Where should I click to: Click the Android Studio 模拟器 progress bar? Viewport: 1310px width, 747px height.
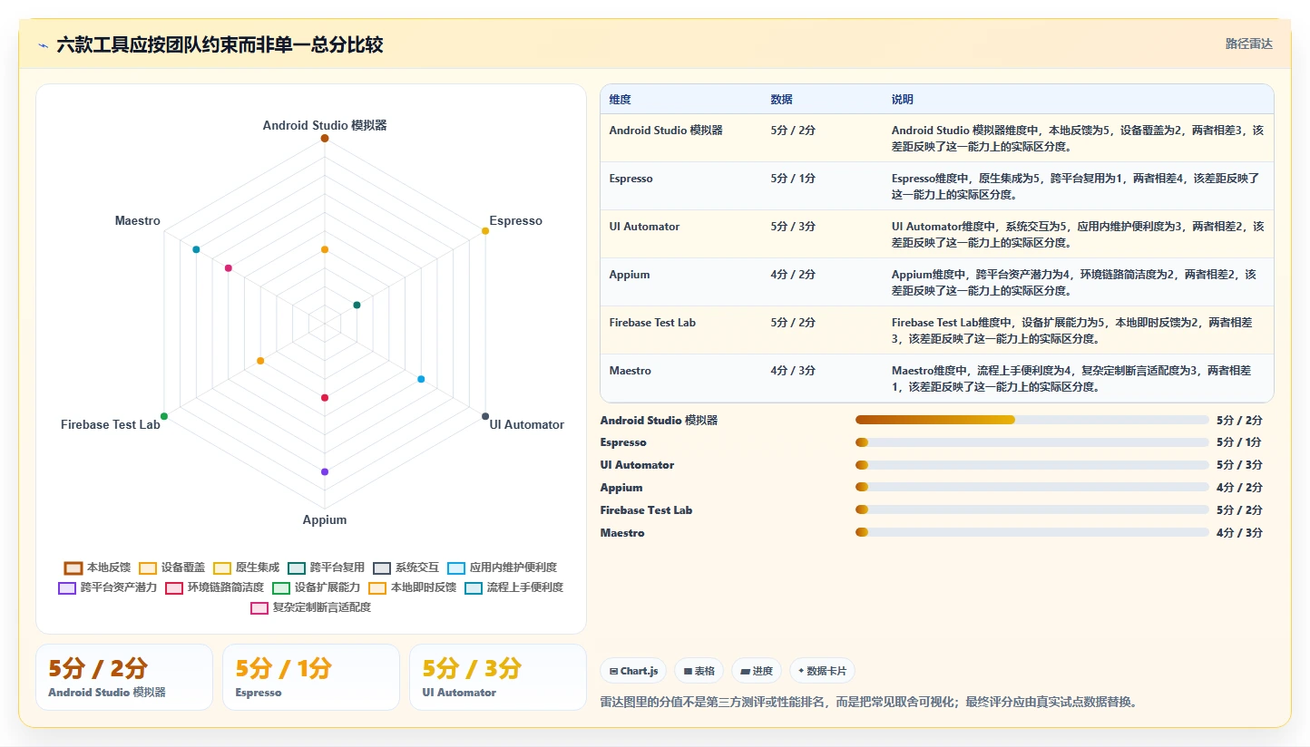tap(1032, 420)
